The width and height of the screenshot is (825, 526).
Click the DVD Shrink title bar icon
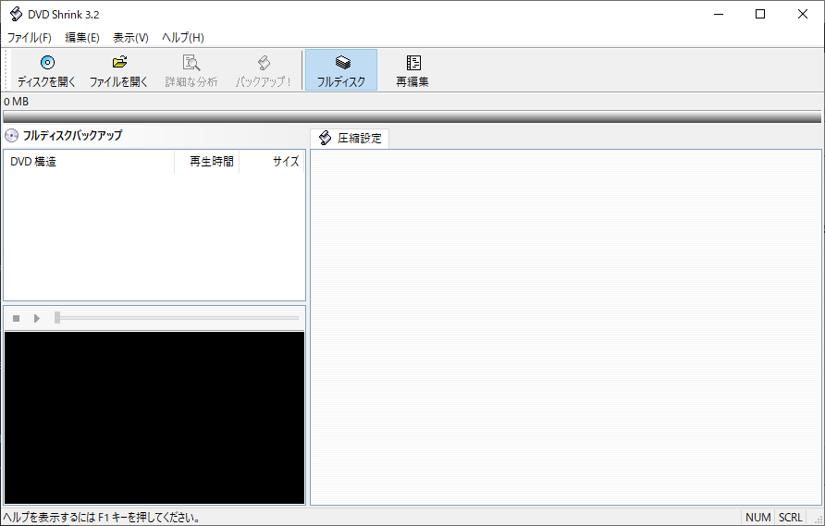pyautogui.click(x=16, y=14)
